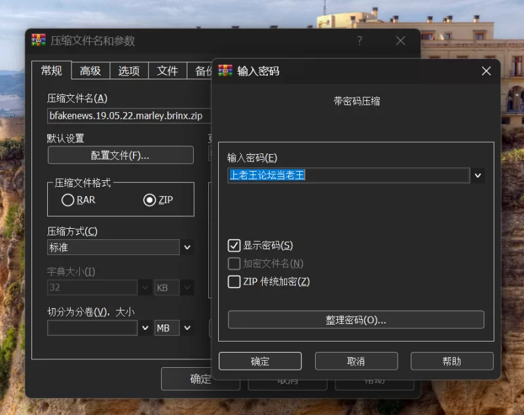Enable ZIP 传统加密 checkbox
The height and width of the screenshot is (415, 524).
[234, 281]
